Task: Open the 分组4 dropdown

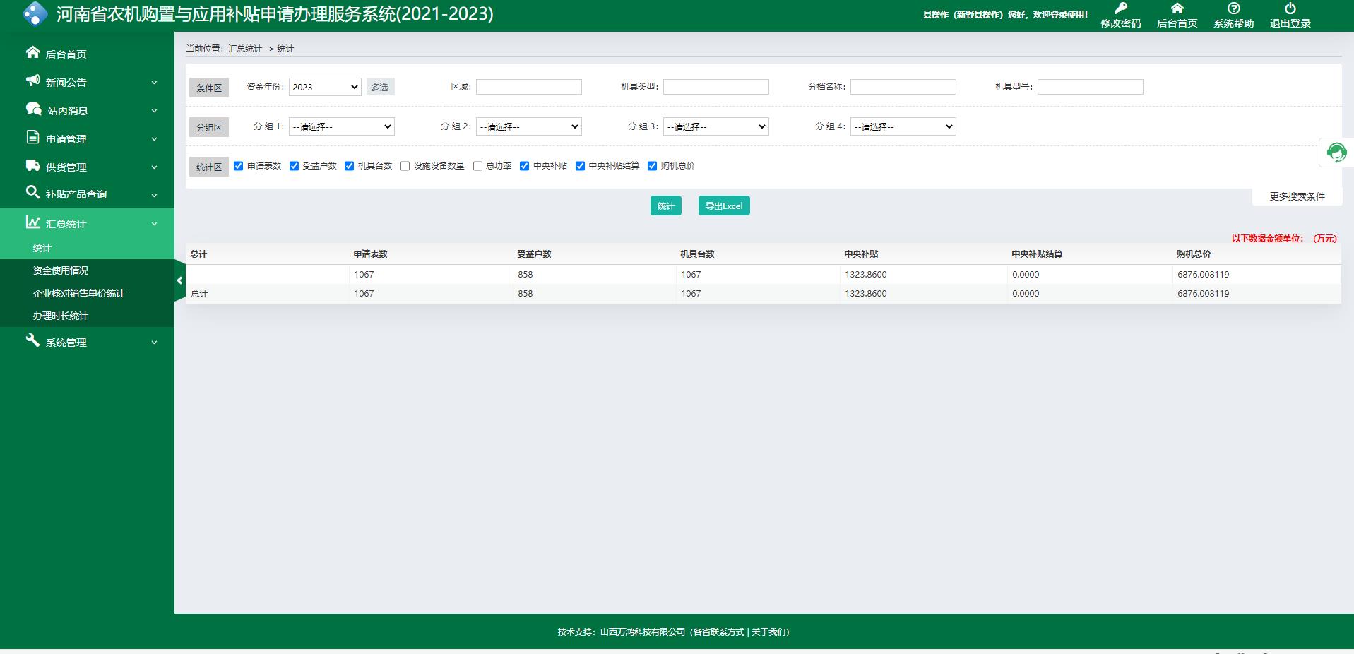Action: [903, 126]
